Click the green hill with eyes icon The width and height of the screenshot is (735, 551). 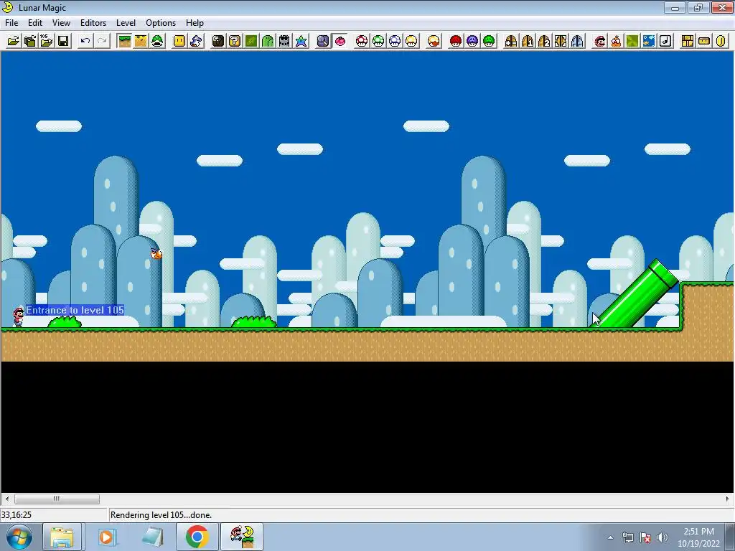(268, 41)
